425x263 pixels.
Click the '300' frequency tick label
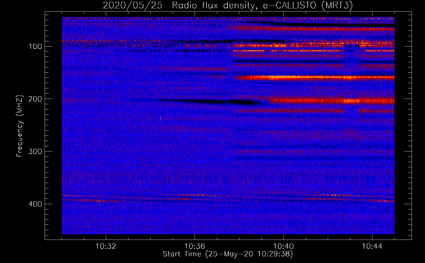click(35, 152)
